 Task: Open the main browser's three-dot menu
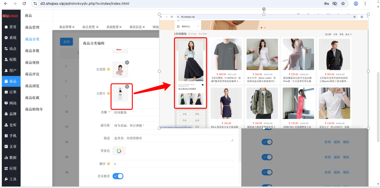[365, 4]
